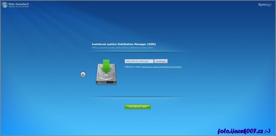This screenshot has height=136, width=276.
Task: Click the DSM_DS213j_24922.pat file path field
Action: tap(139, 61)
